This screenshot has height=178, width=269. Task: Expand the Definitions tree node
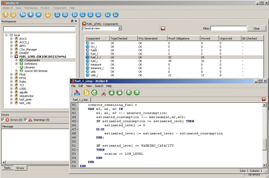coord(17,64)
